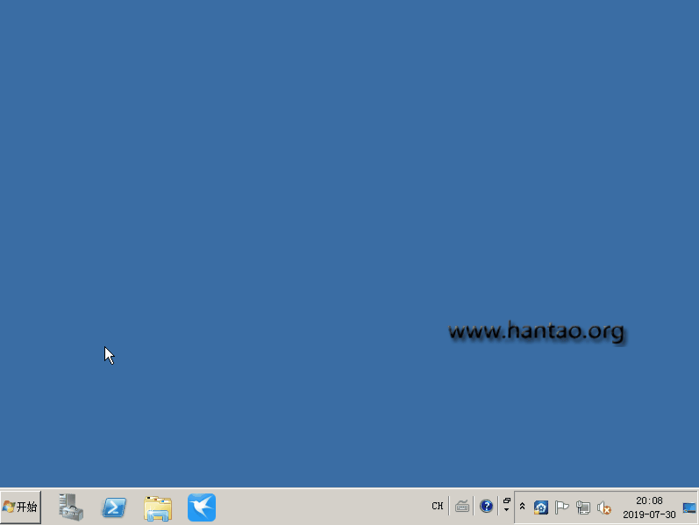This screenshot has width=699, height=525.
Task: Launch Server Manager from the taskbar
Action: [x=71, y=507]
